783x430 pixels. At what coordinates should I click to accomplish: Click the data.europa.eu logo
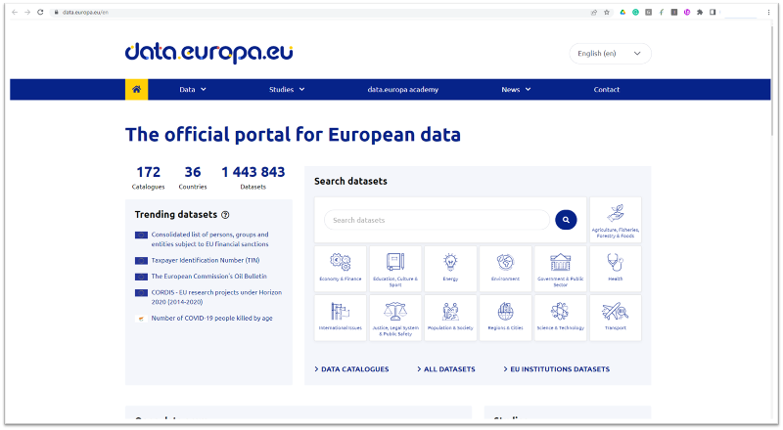[208, 53]
